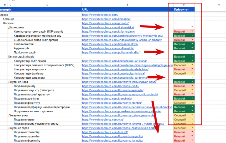This screenshot has width=226, height=143.
Task: Open priority dropdown for Полісомнографія row
Action: (x=192, y=52)
